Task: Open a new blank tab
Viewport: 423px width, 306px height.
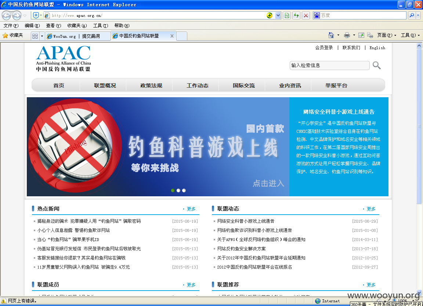Action: click(182, 36)
